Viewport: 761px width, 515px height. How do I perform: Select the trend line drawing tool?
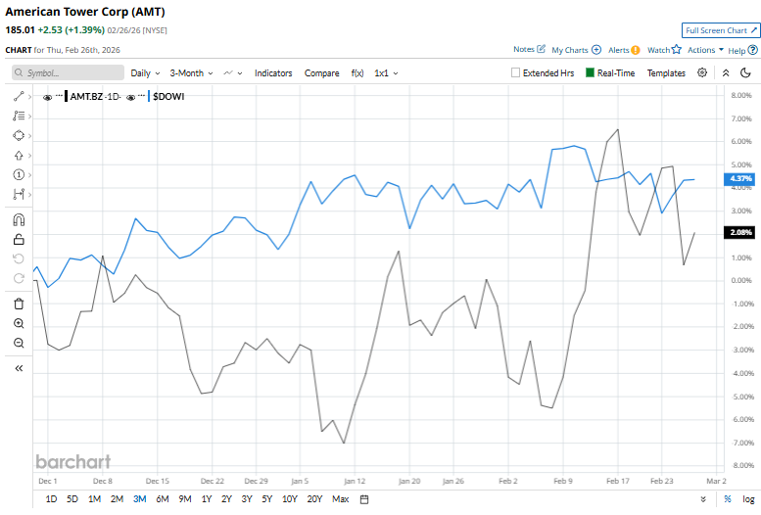click(x=19, y=97)
